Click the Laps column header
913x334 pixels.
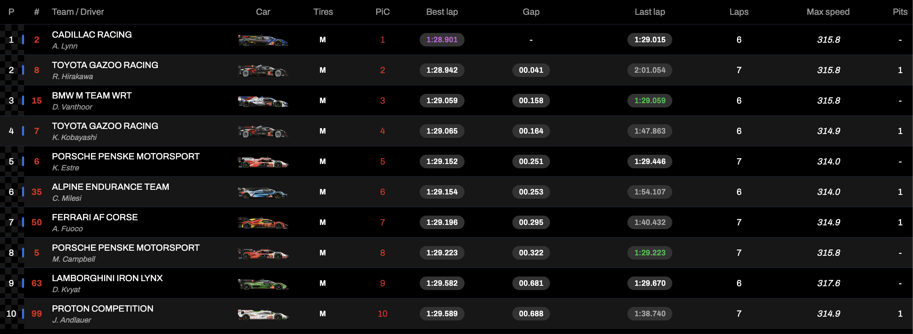point(739,12)
